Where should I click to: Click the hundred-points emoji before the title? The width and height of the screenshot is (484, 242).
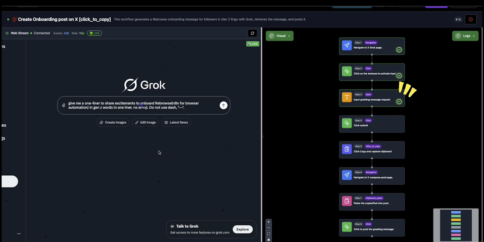tap(14, 19)
